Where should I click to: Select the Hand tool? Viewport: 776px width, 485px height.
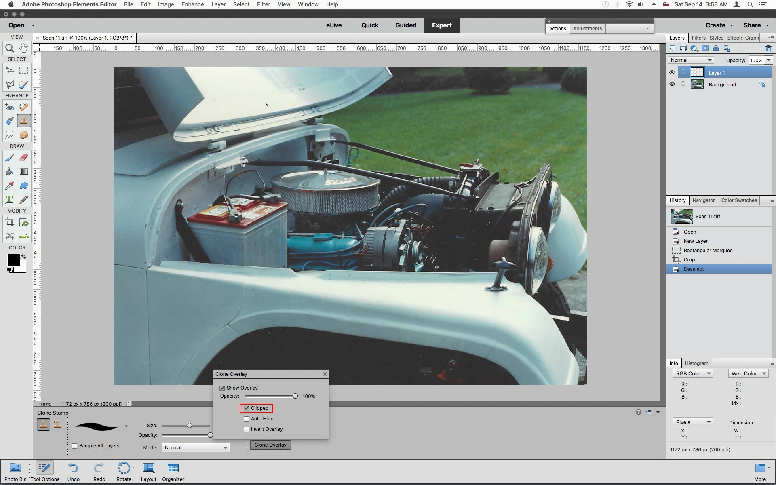24,48
